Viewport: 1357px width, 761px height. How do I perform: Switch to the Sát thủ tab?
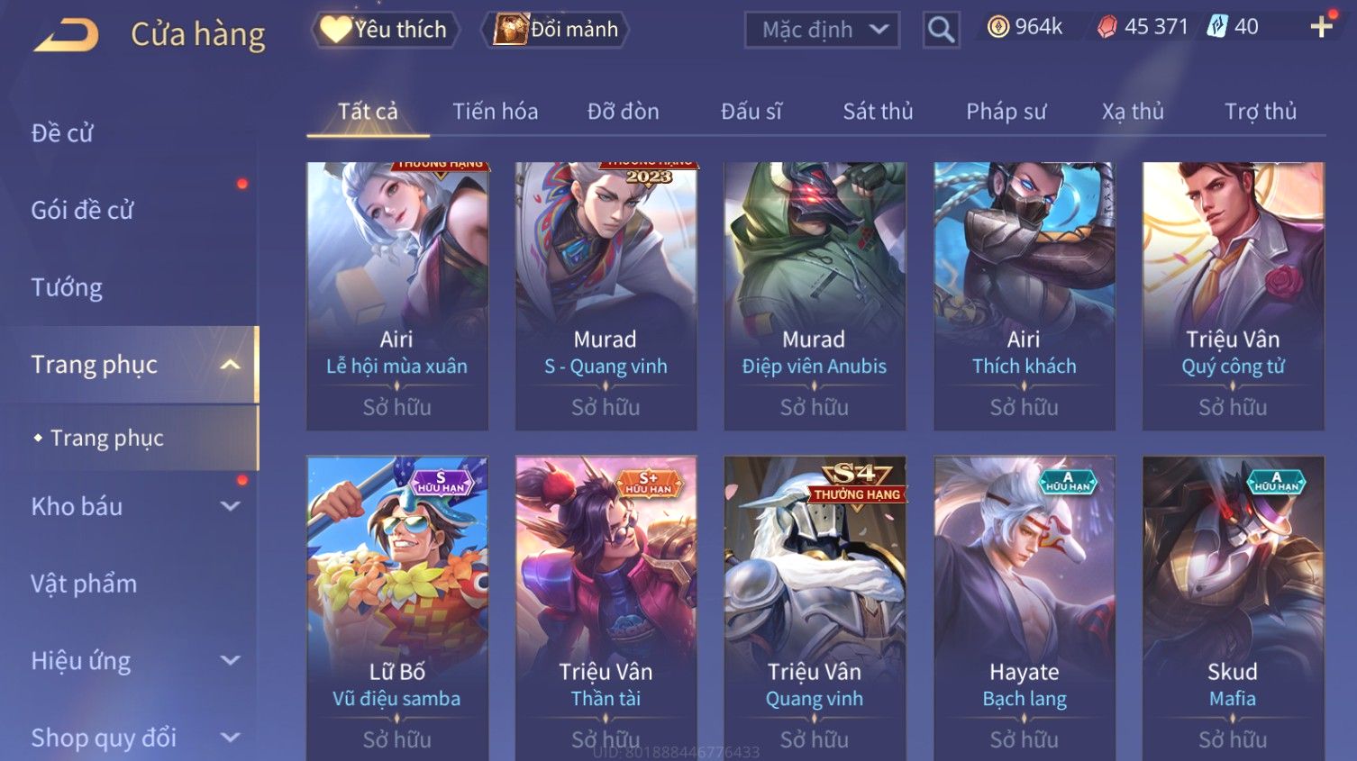pyautogui.click(x=878, y=112)
